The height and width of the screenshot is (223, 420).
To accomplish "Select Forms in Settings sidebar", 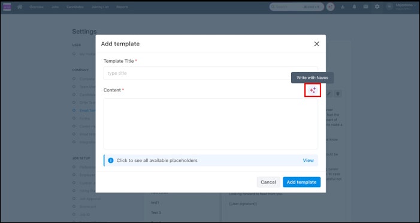I will pyautogui.click(x=84, y=118).
